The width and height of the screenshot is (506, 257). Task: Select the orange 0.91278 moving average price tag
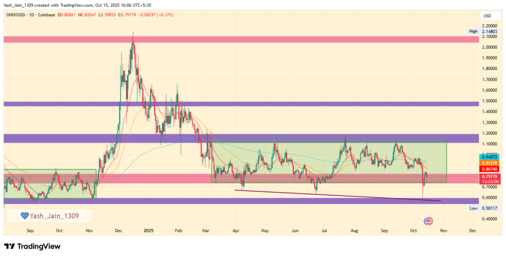coord(490,163)
